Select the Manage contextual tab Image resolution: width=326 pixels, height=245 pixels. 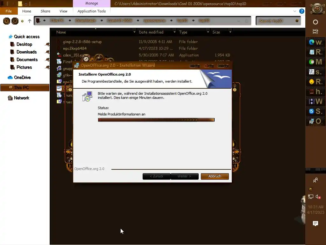91,3
